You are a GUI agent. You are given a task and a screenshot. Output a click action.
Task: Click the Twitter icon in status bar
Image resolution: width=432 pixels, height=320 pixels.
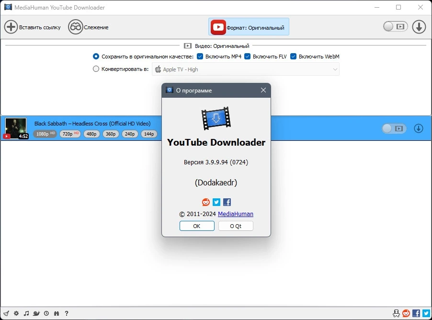[426, 313]
